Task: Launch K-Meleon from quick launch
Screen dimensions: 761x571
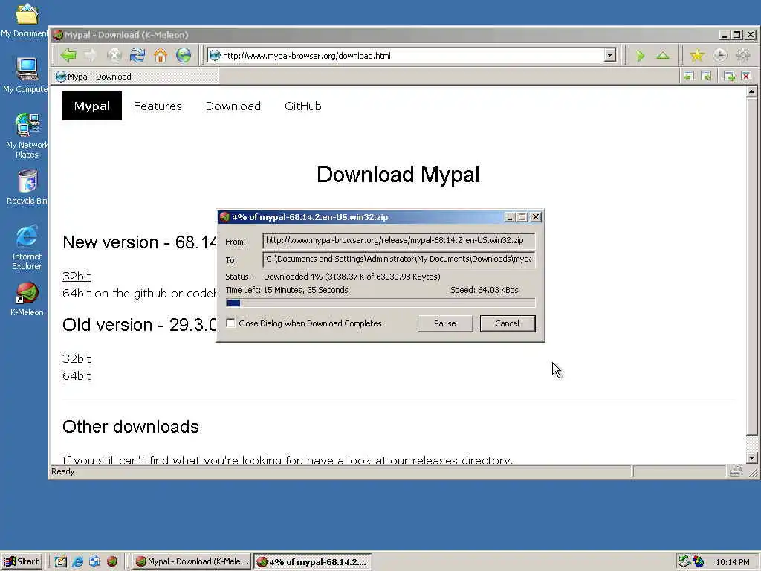Action: tap(112, 561)
